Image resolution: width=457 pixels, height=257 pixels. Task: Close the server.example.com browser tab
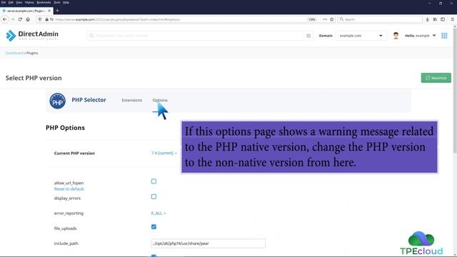49,11
